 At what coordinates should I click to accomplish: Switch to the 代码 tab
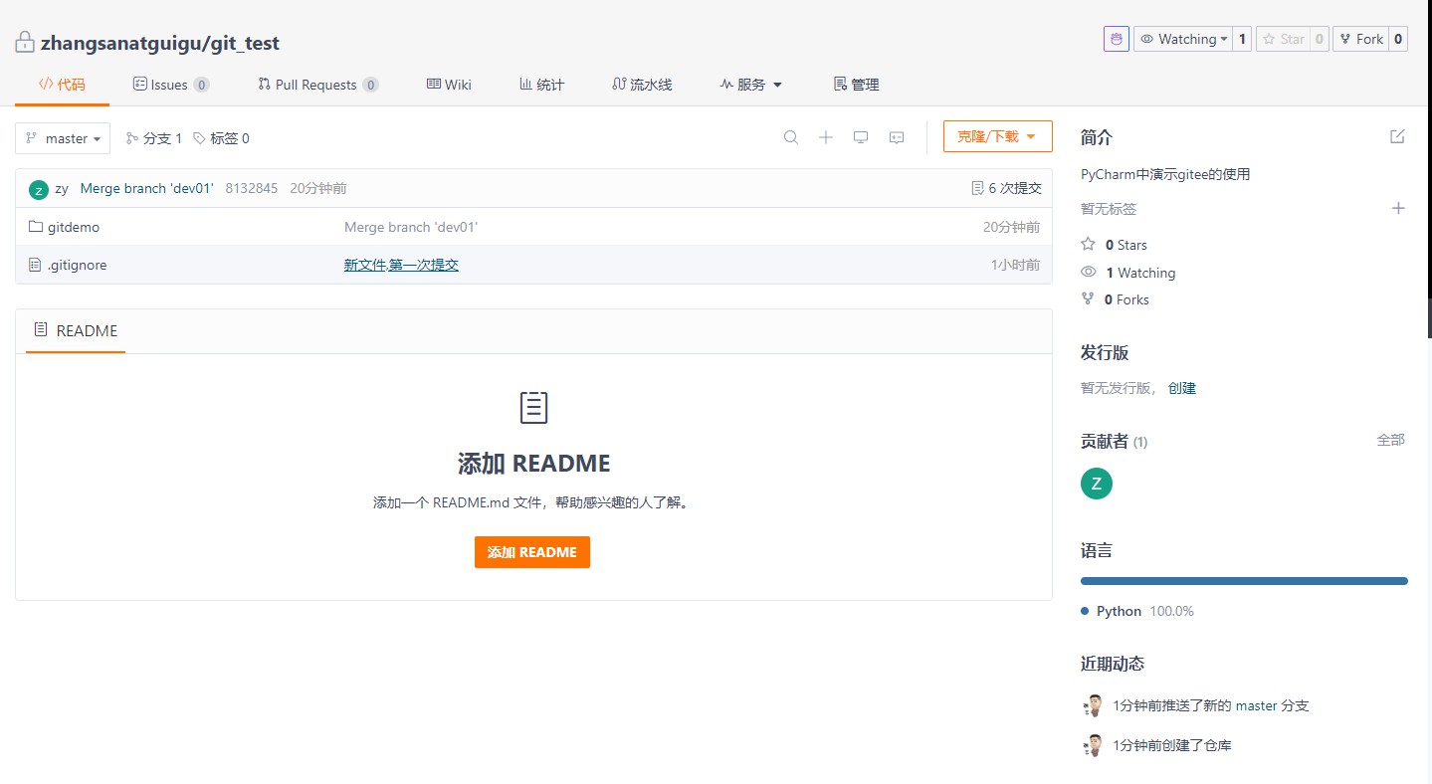(x=62, y=85)
